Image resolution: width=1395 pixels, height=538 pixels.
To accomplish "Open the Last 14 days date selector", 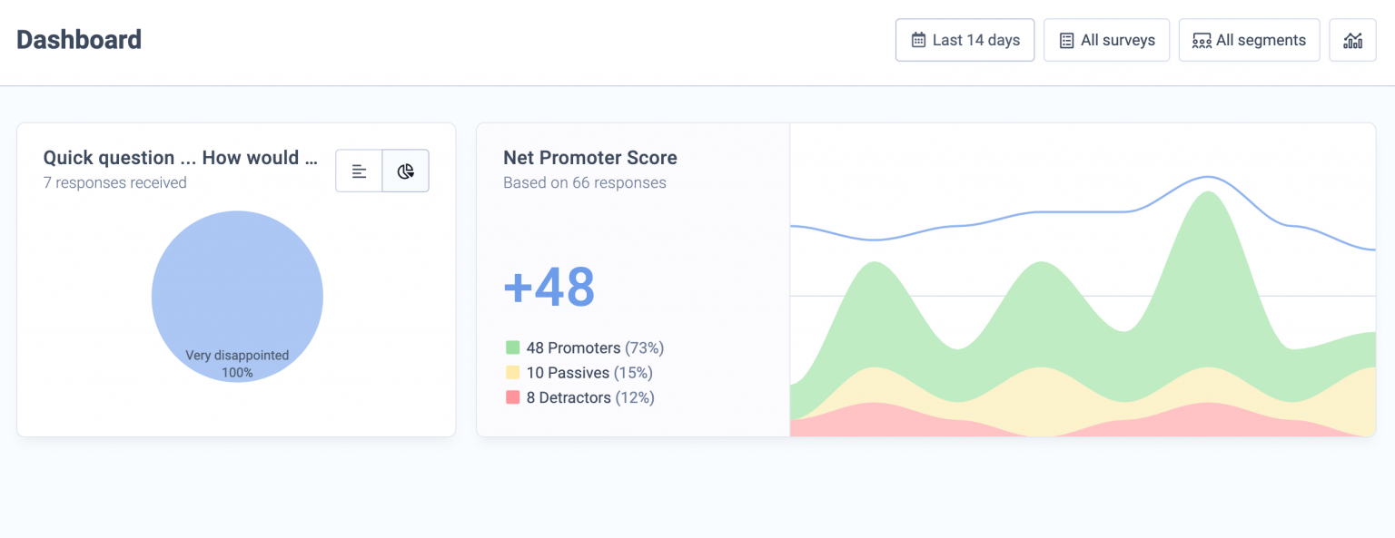I will coord(965,40).
